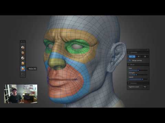The image size is (165, 123).
Task: Toggle Z axis symmetry button
Action: coord(145,56)
